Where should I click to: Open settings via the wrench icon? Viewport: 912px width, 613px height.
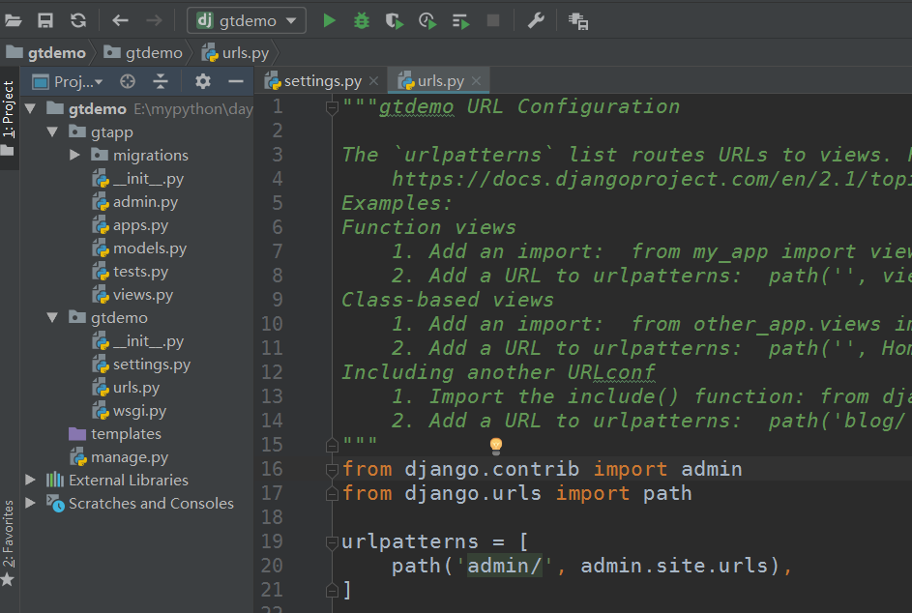tap(536, 20)
